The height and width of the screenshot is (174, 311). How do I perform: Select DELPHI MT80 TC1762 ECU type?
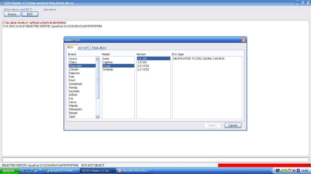pyautogui.click(x=207, y=59)
